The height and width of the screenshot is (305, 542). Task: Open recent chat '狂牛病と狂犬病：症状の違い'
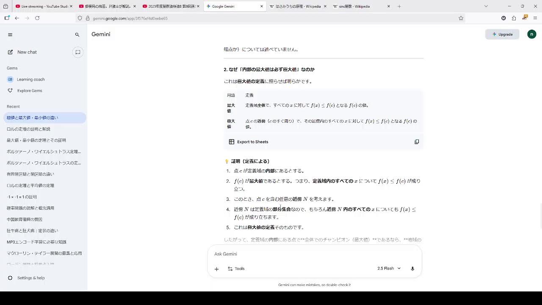click(33, 231)
